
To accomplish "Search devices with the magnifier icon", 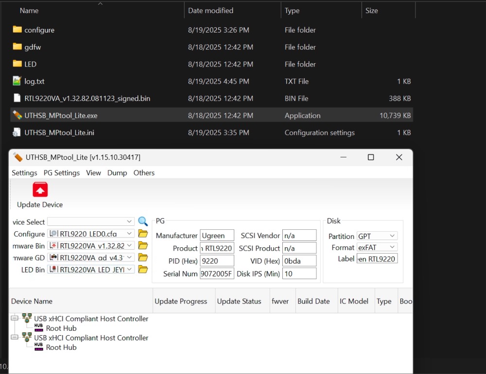I will (x=143, y=221).
